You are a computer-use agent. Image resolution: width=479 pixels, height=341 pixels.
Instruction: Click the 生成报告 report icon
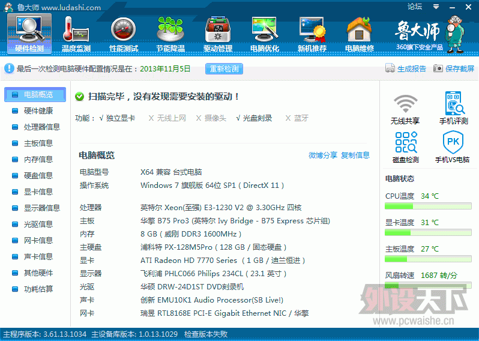pyautogui.click(x=390, y=68)
